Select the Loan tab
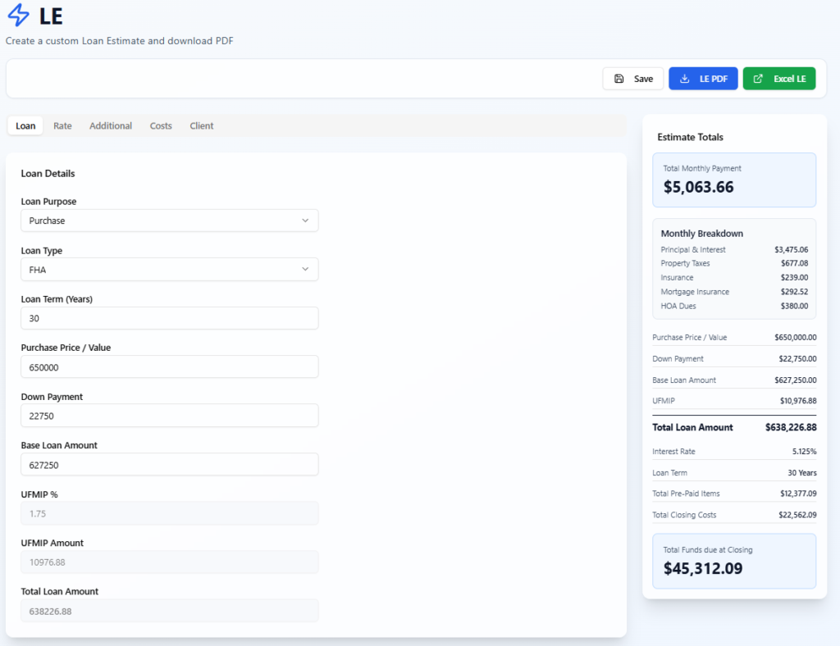 pyautogui.click(x=25, y=125)
